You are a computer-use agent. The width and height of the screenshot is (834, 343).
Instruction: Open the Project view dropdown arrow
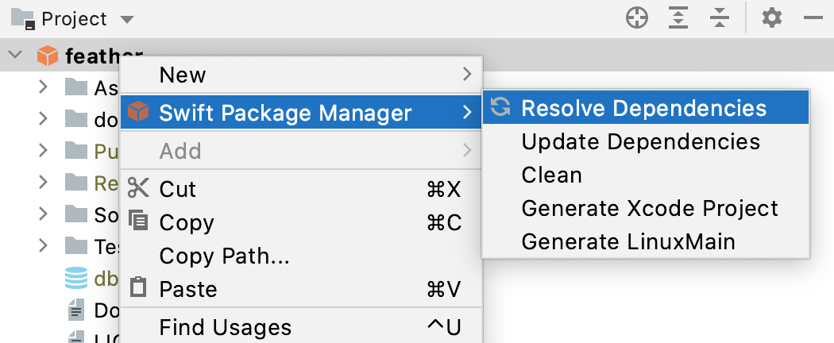(127, 19)
